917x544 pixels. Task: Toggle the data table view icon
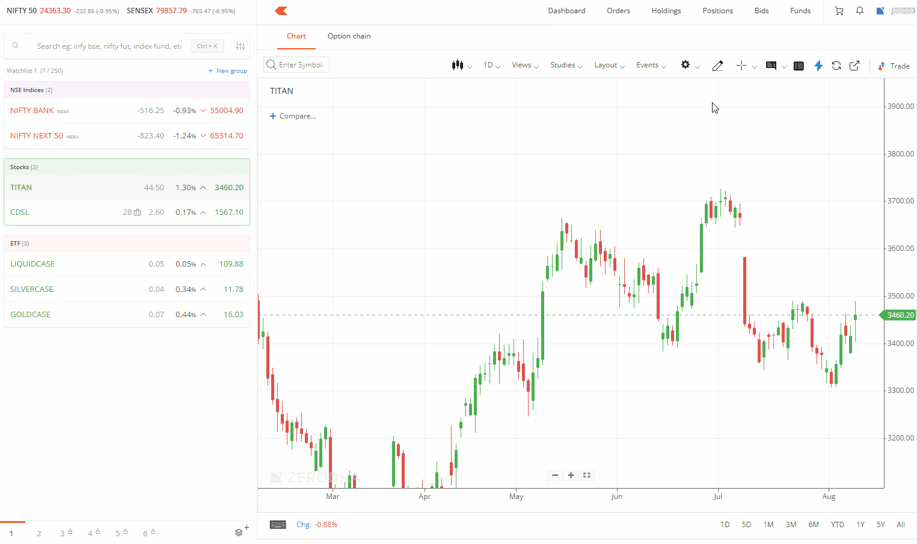point(799,66)
